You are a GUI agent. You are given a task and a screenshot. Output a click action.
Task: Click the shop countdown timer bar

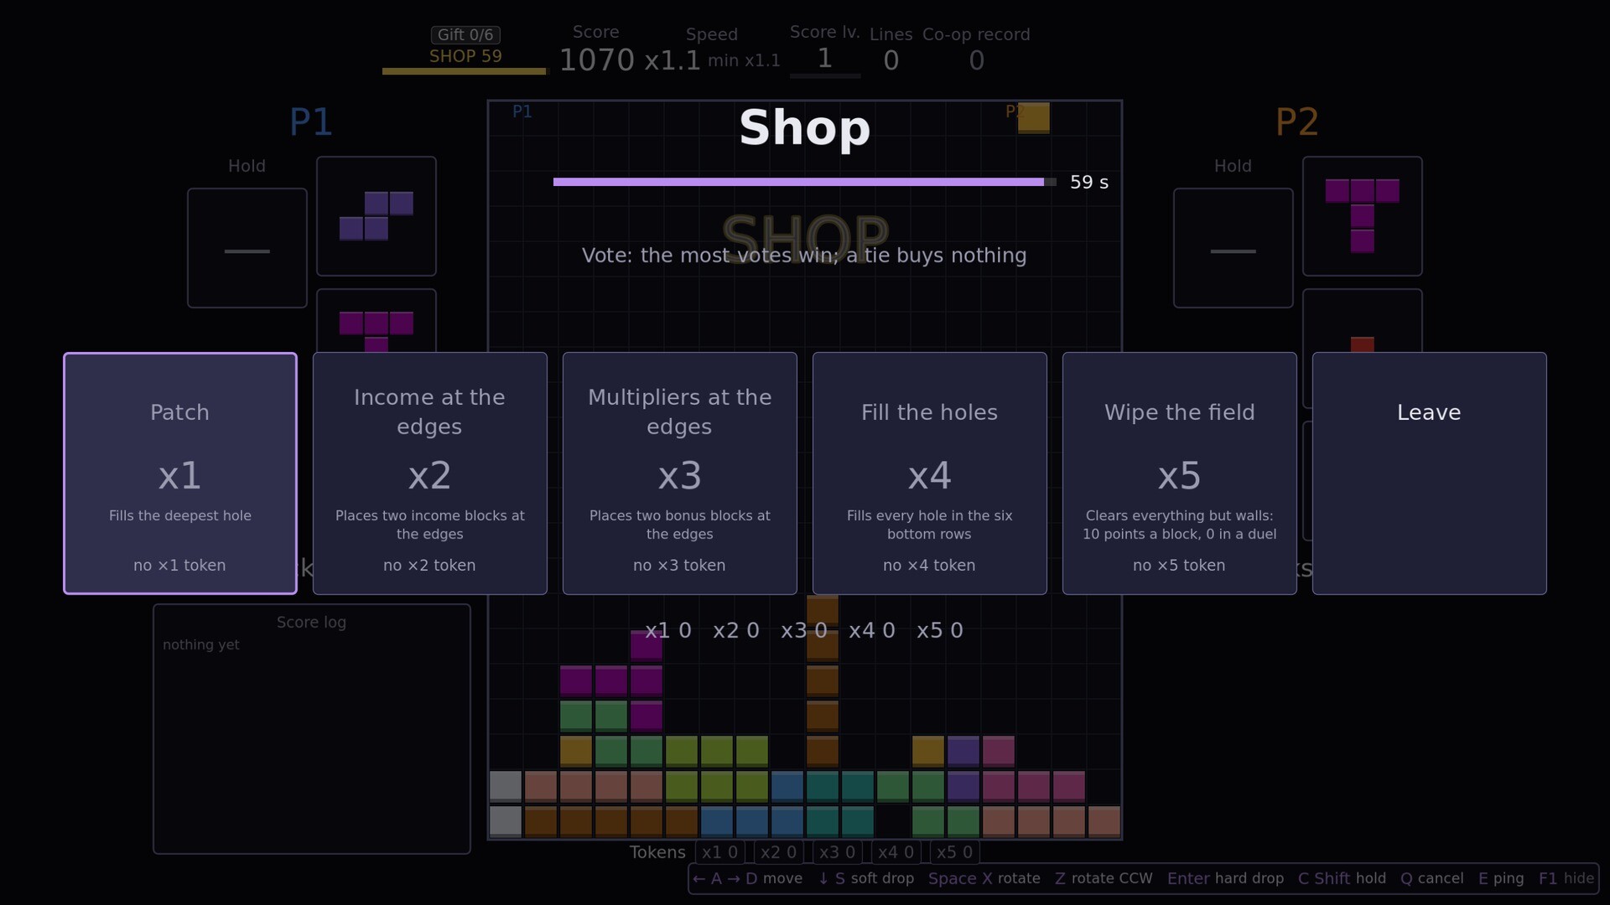[804, 182]
